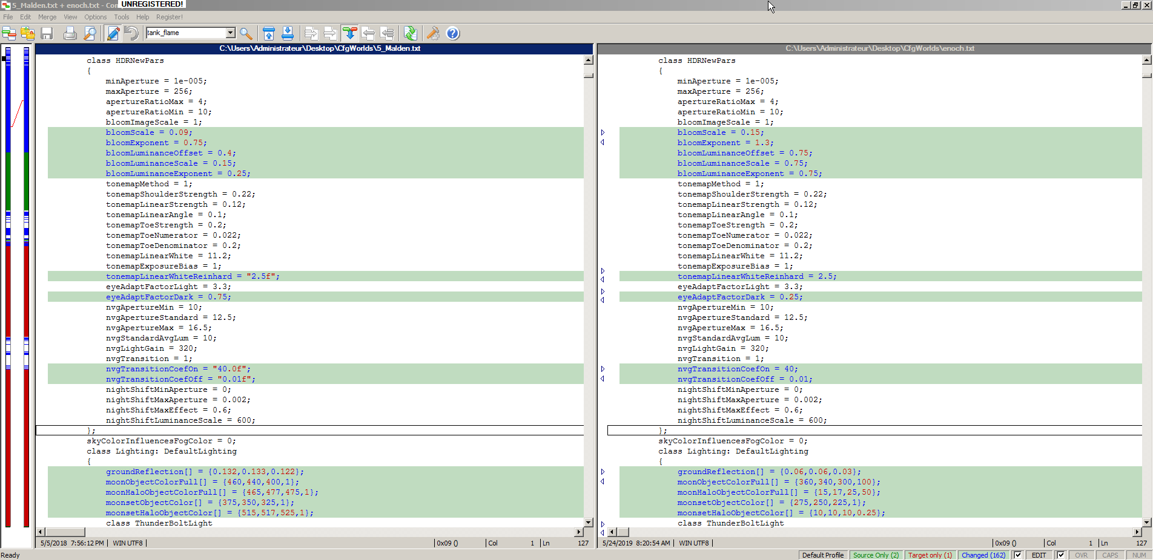This screenshot has width=1153, height=560.
Task: Toggle the Edit mode pencil icon
Action: 113,33
